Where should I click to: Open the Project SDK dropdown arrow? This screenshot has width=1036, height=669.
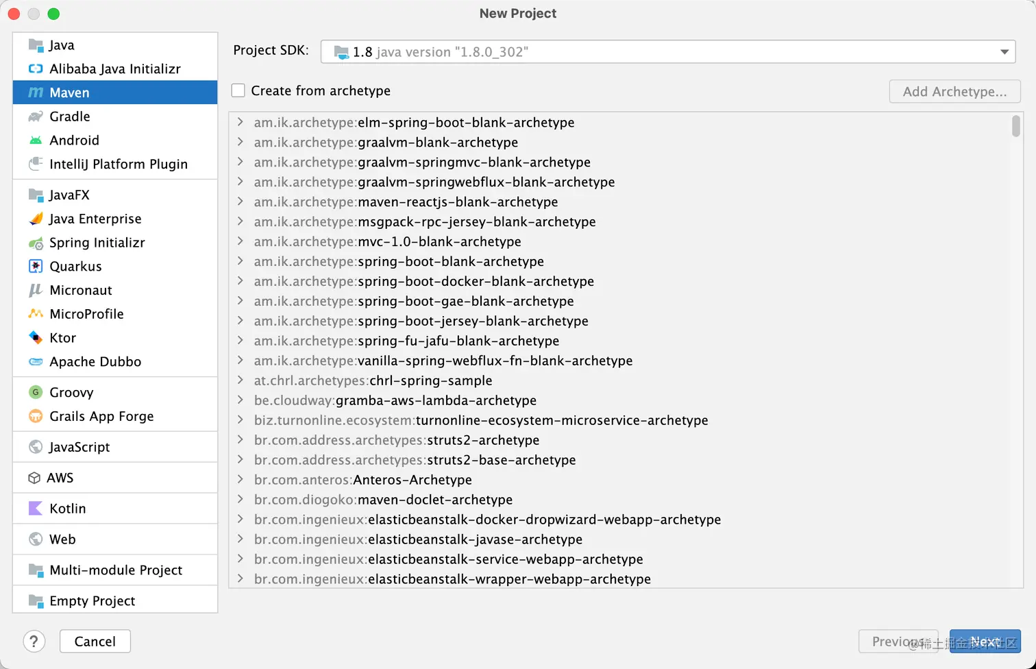click(1004, 52)
